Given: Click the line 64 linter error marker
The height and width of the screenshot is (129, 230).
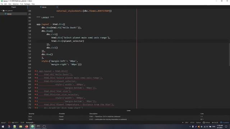Looking at the screenshot, I should [35, 78].
